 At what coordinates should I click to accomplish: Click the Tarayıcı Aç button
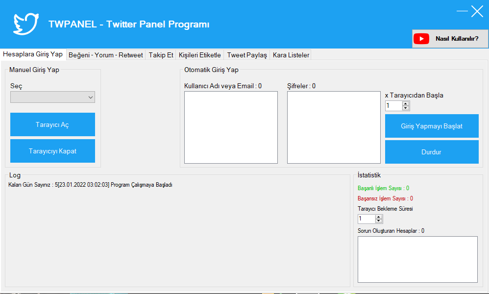(x=53, y=124)
